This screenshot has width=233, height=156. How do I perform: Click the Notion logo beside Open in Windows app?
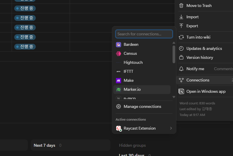click(181, 91)
